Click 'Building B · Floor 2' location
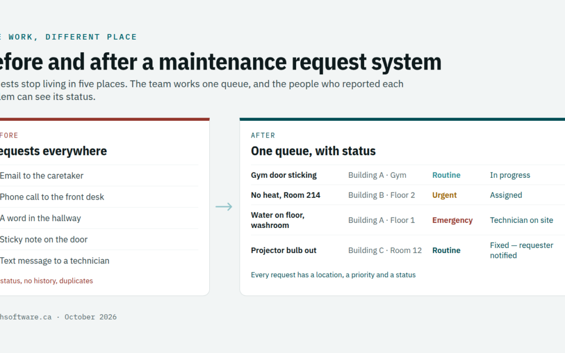565x353 pixels. pyautogui.click(x=381, y=195)
